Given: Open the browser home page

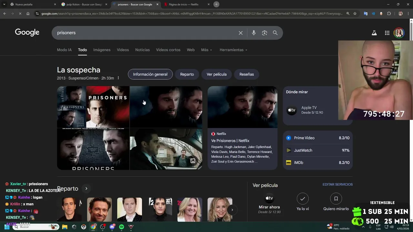Looking at the screenshot, I should pyautogui.click(x=28, y=14).
